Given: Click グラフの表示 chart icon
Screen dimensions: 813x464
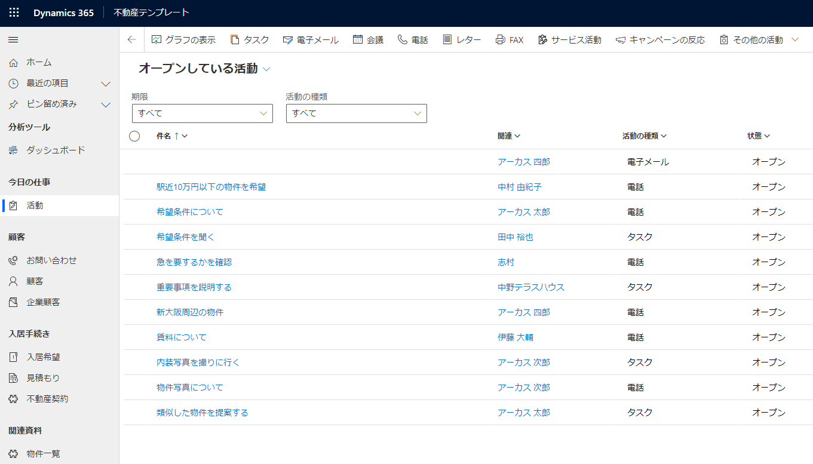Looking at the screenshot, I should pos(157,40).
